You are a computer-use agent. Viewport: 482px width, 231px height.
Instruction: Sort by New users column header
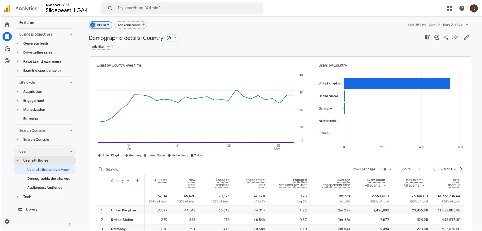(191, 182)
